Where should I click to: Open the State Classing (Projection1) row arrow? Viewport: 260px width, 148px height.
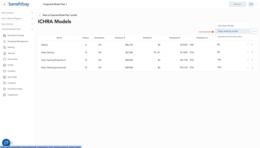point(252,60)
